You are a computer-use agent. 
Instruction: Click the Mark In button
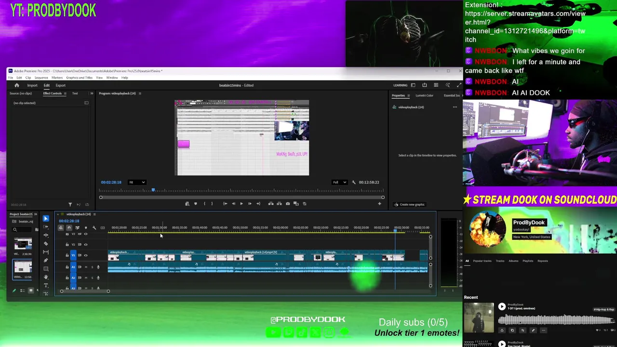click(204, 203)
